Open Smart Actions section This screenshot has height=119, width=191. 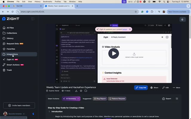(x=13, y=65)
